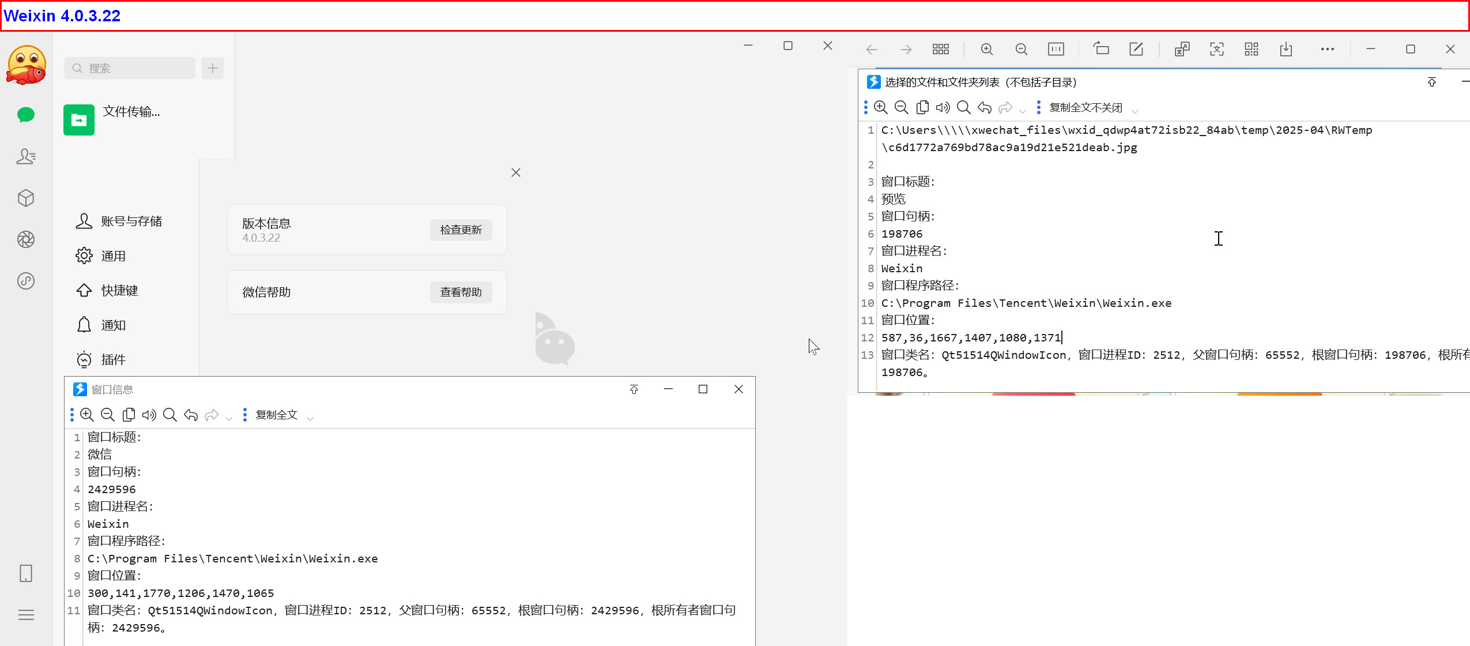Rotate the preview image
1470x646 pixels.
1101,48
